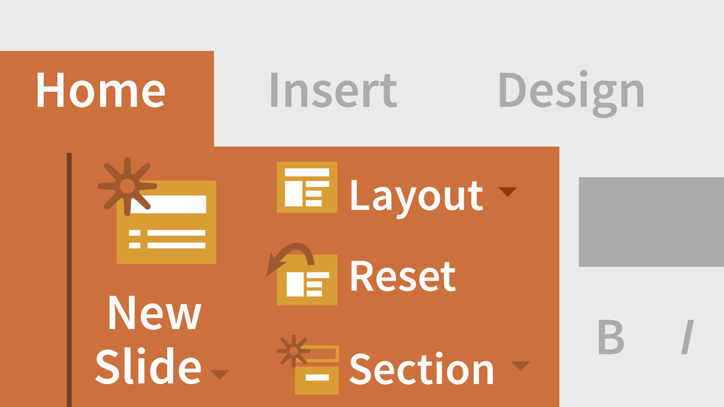Image resolution: width=724 pixels, height=407 pixels.
Task: Click the Layout icon
Action: click(x=306, y=187)
